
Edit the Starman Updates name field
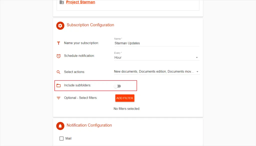point(156,43)
